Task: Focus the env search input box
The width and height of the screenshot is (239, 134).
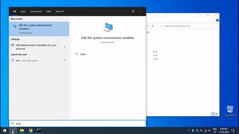Action: click(77, 124)
